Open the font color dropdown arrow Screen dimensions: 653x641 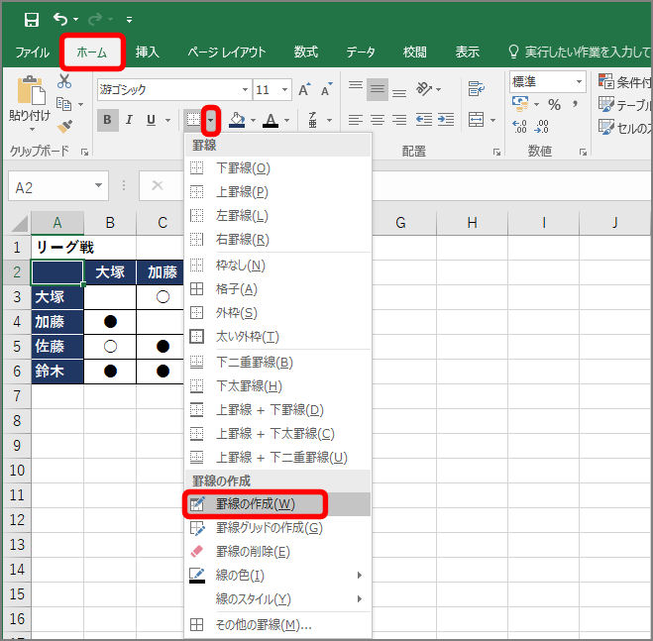click(x=287, y=120)
